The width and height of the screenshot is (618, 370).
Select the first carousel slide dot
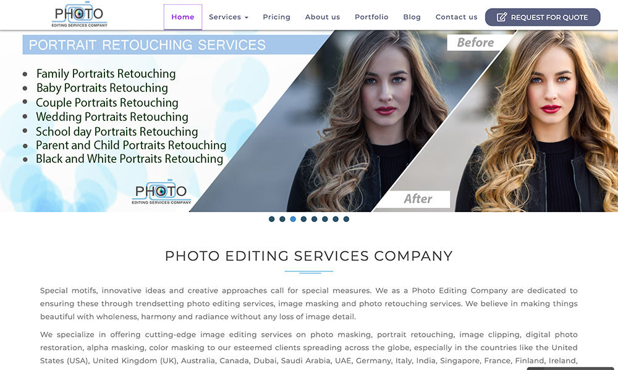click(271, 219)
